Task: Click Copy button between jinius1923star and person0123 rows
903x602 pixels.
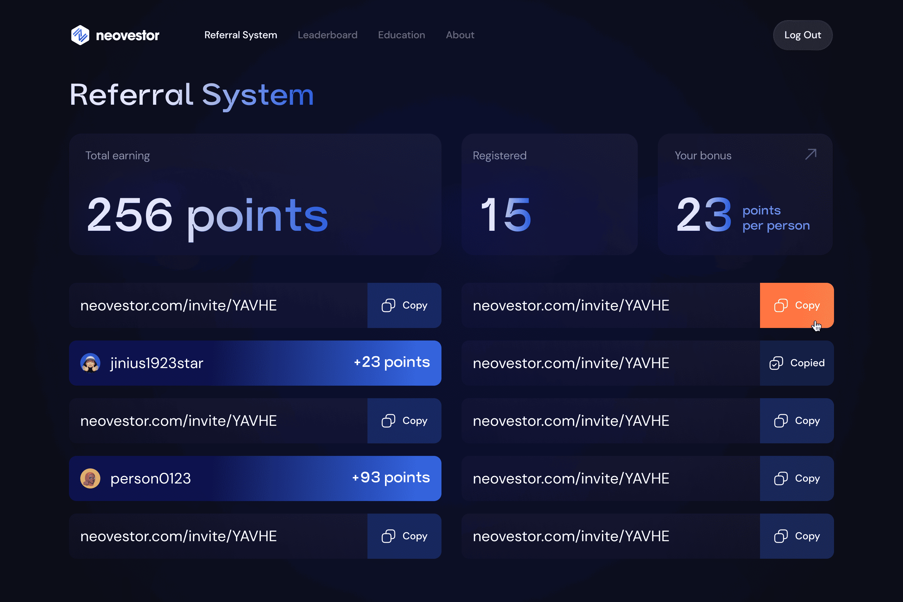Action: click(x=404, y=421)
